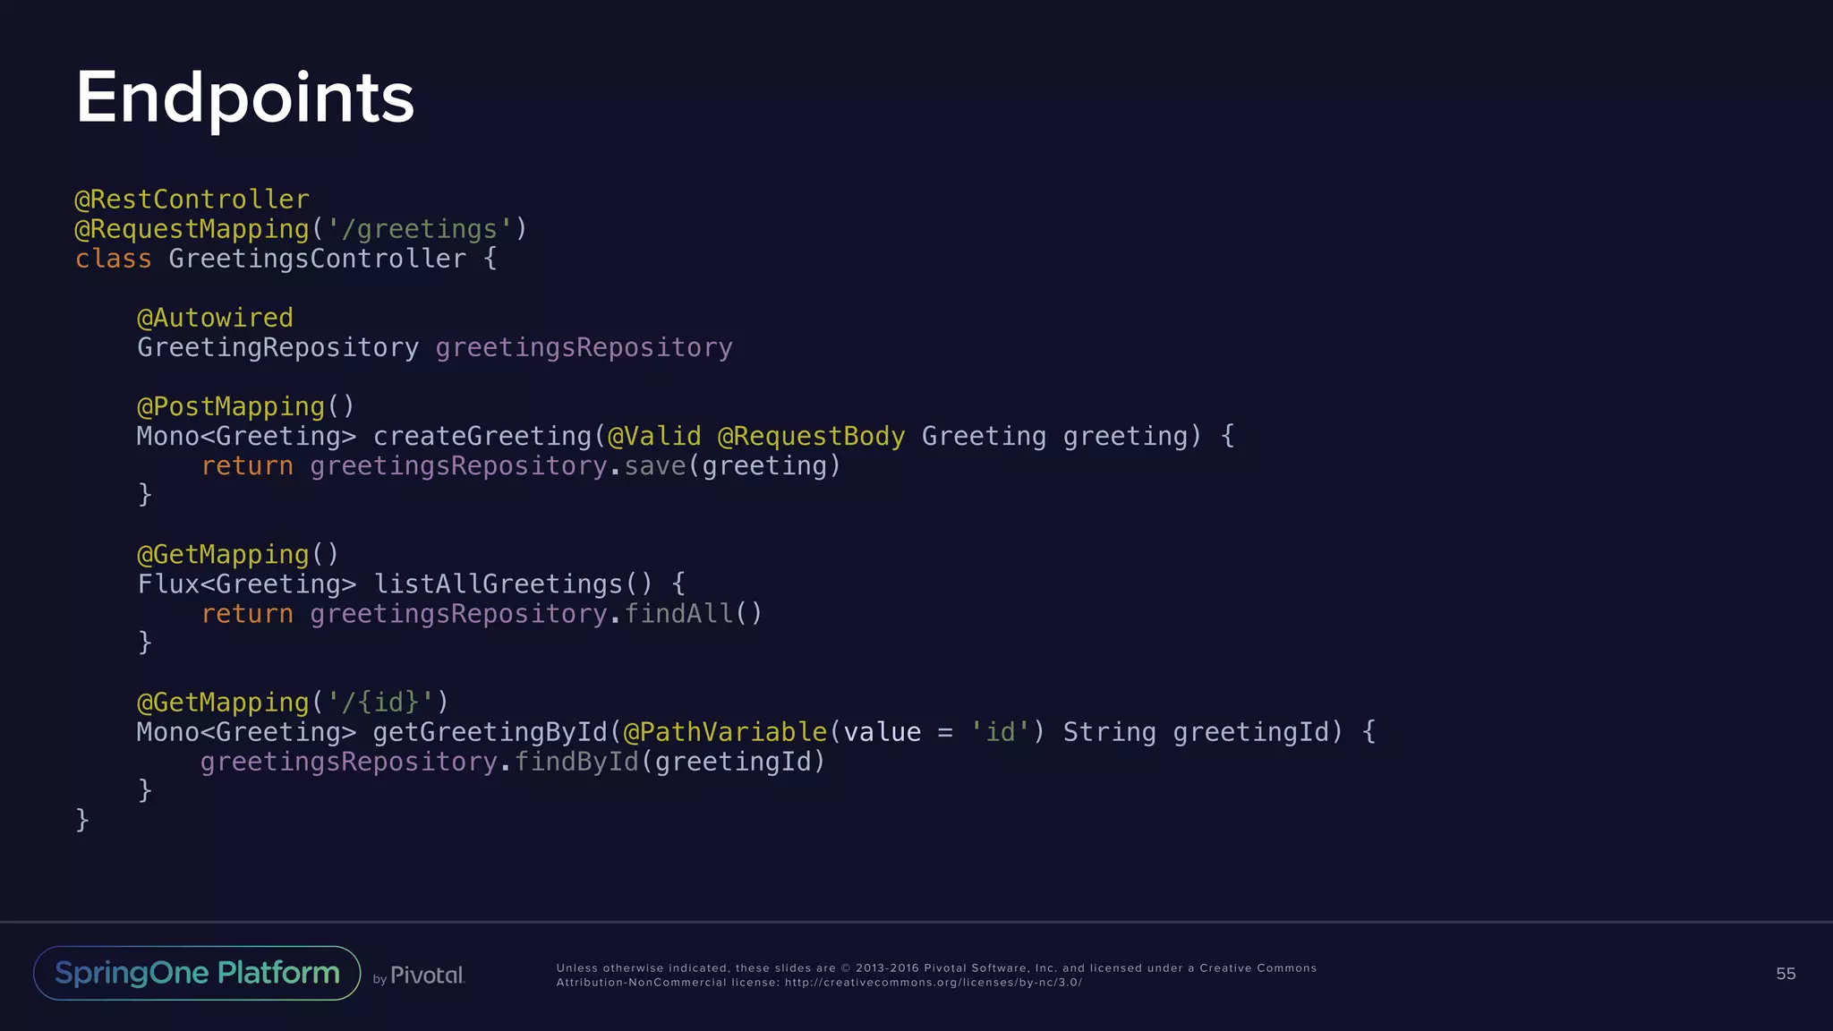Click the copyright notice text in footer

coord(935,968)
